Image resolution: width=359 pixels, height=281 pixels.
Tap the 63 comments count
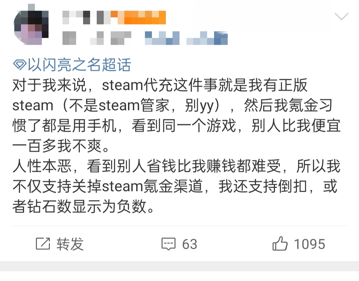click(x=189, y=244)
